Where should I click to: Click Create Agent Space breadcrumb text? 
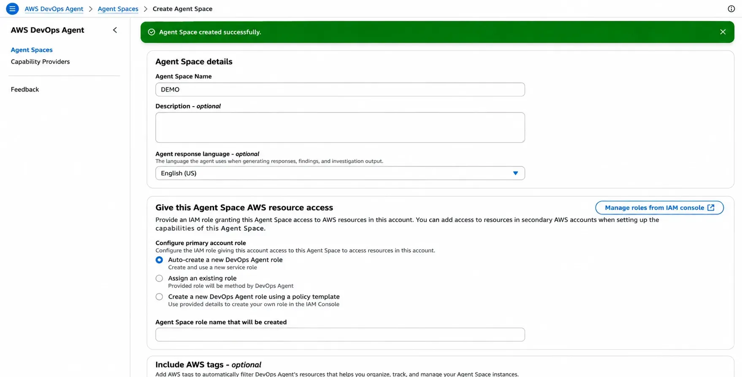tap(182, 9)
